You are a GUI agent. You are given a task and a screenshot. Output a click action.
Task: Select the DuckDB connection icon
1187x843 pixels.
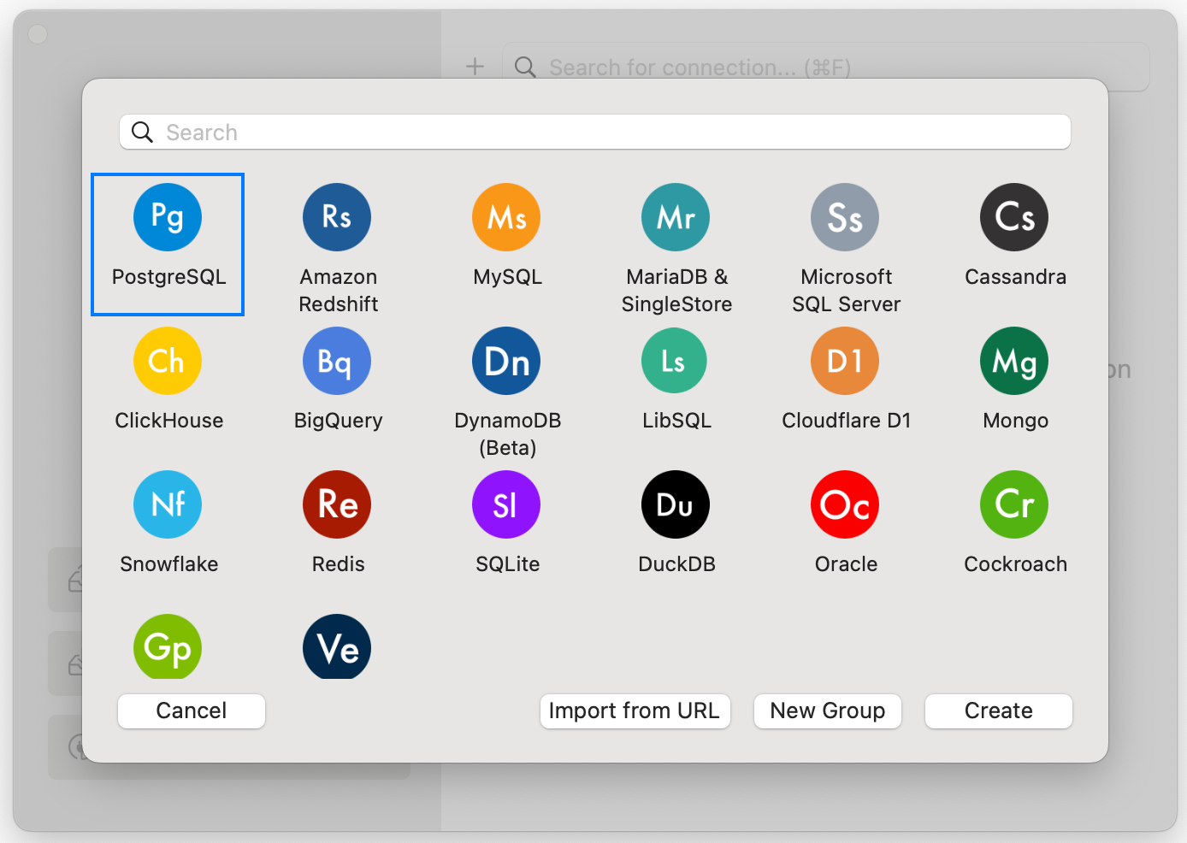point(676,504)
